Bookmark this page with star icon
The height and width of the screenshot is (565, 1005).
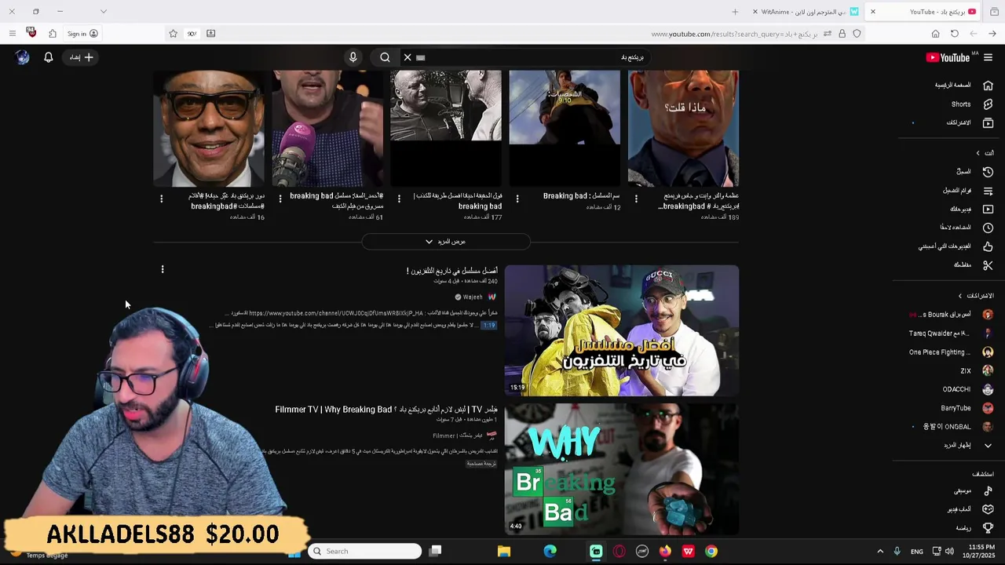173,34
